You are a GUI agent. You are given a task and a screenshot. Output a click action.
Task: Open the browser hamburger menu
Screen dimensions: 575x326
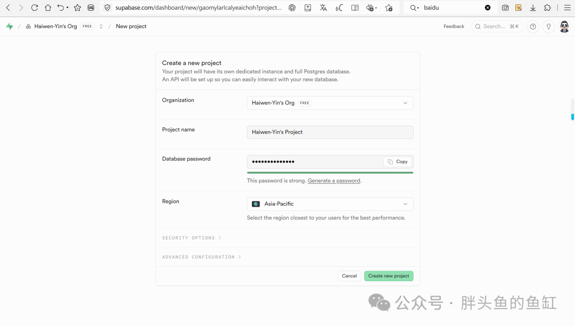point(568,7)
